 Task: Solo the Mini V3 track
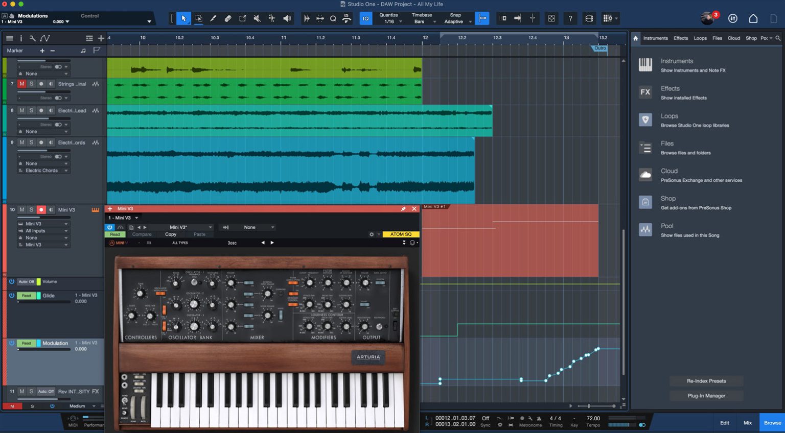pos(31,209)
